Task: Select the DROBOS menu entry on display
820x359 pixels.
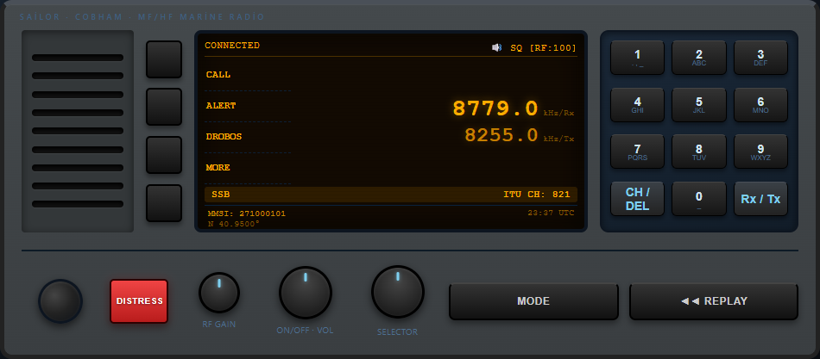Action: tap(224, 137)
